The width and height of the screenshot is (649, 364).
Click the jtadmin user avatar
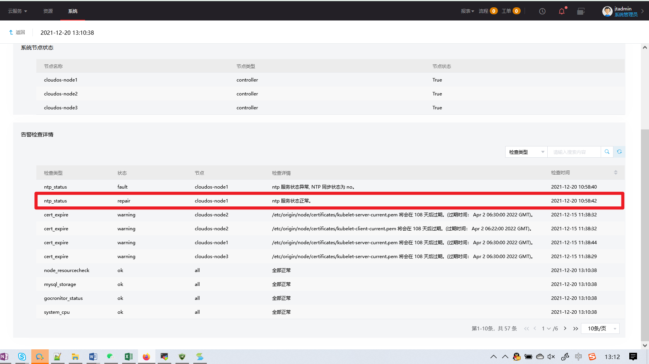click(x=607, y=11)
